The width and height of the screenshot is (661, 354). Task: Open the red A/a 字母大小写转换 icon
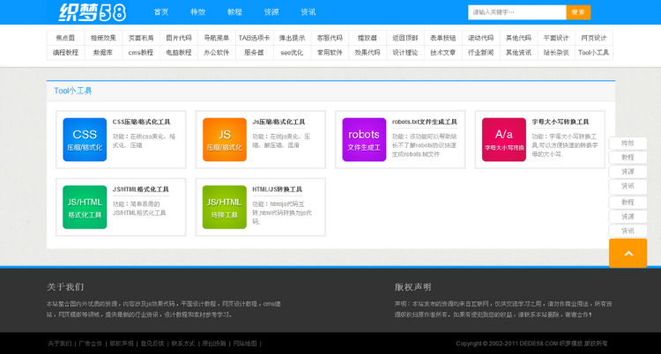coord(504,139)
